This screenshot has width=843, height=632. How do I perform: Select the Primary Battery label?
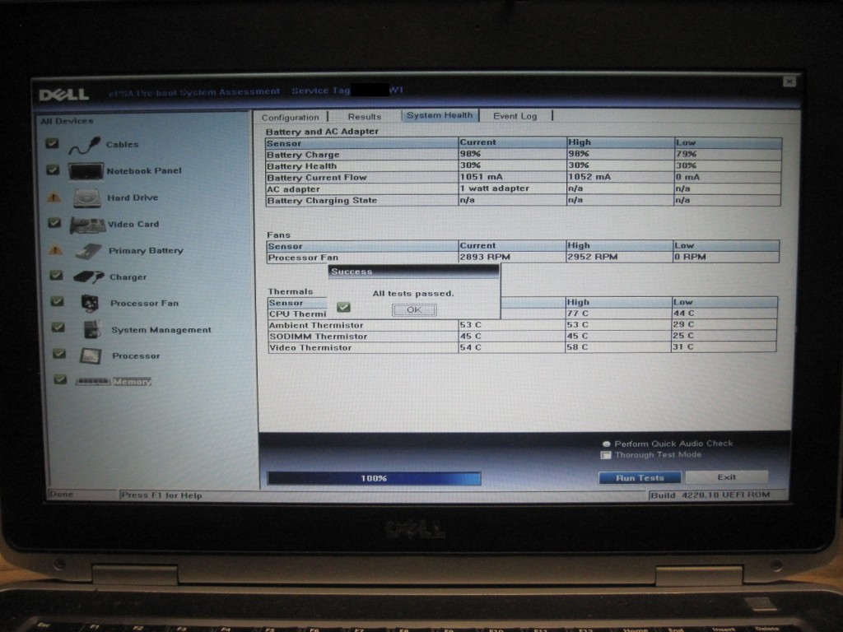click(147, 251)
